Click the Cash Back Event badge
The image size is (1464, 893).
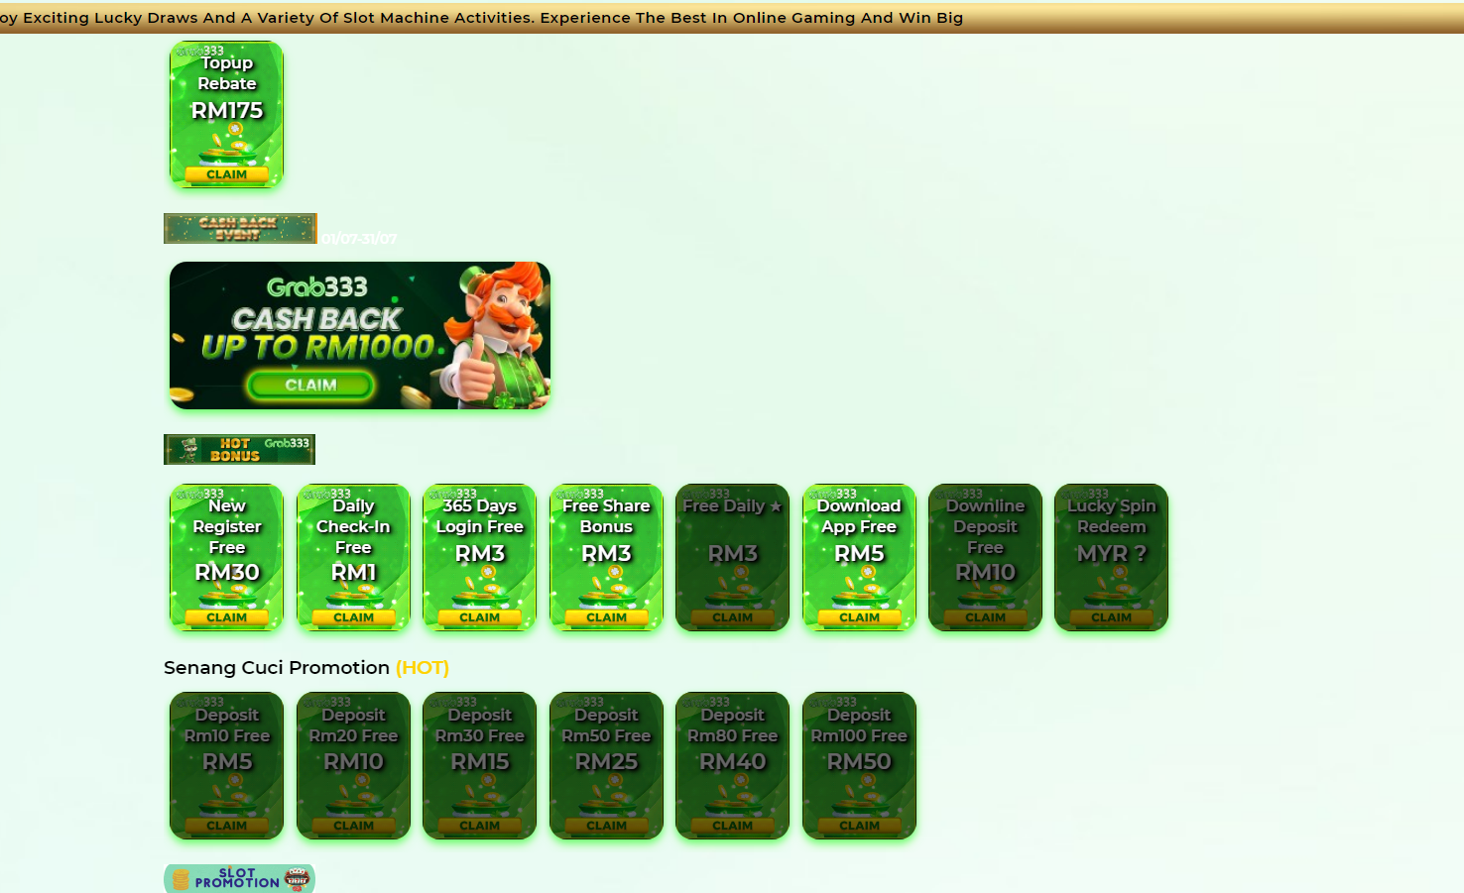[x=240, y=229]
